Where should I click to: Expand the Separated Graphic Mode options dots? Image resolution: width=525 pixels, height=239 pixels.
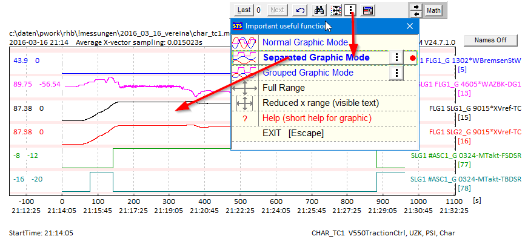(x=396, y=58)
